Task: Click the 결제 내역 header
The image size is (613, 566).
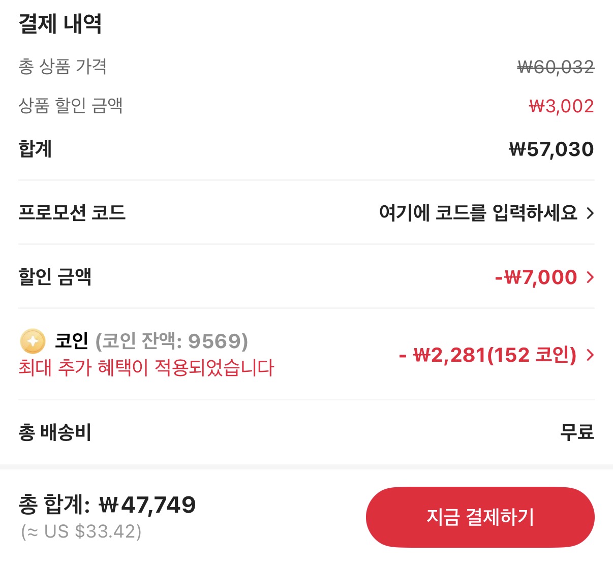Action: click(x=60, y=24)
